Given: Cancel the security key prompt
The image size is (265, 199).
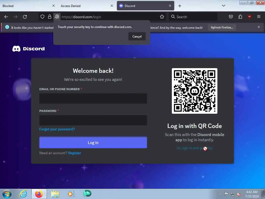Looking at the screenshot, I should pyautogui.click(x=137, y=36).
